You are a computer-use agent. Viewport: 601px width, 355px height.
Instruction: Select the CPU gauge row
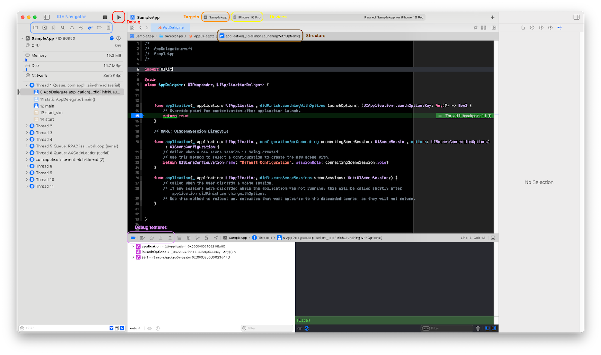[x=73, y=46]
